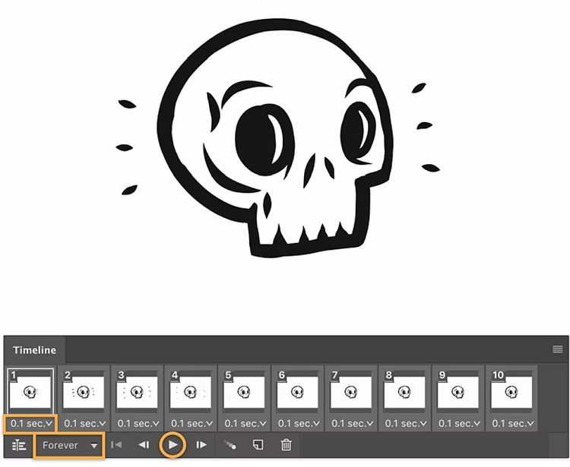Open the Timeline panel menu
The width and height of the screenshot is (570, 467).
click(x=557, y=349)
